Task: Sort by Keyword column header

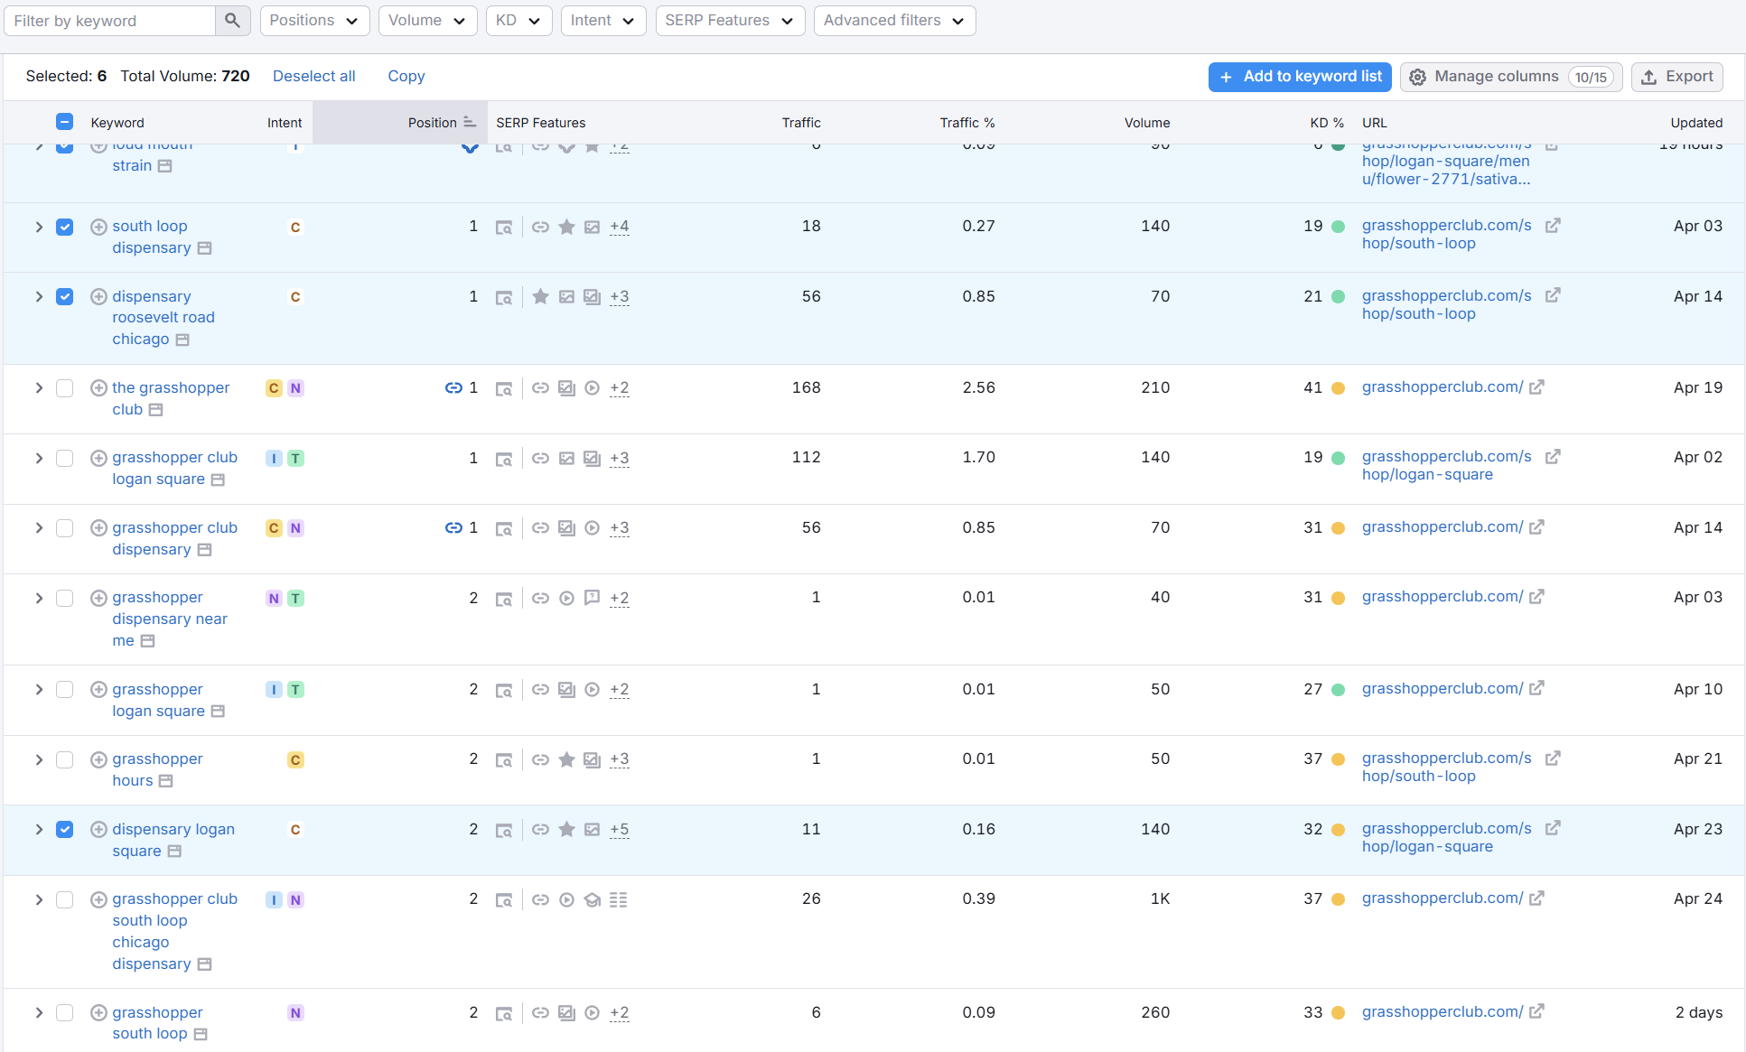Action: coord(117,123)
